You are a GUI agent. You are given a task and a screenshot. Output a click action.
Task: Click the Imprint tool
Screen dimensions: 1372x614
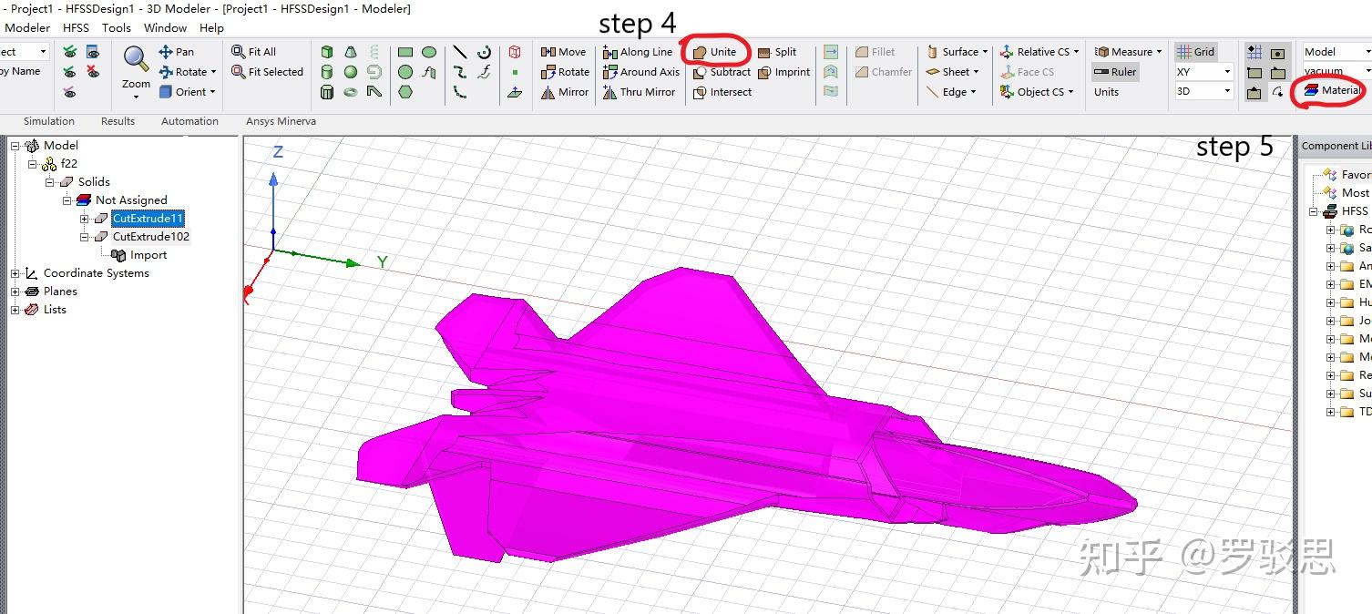tap(783, 72)
